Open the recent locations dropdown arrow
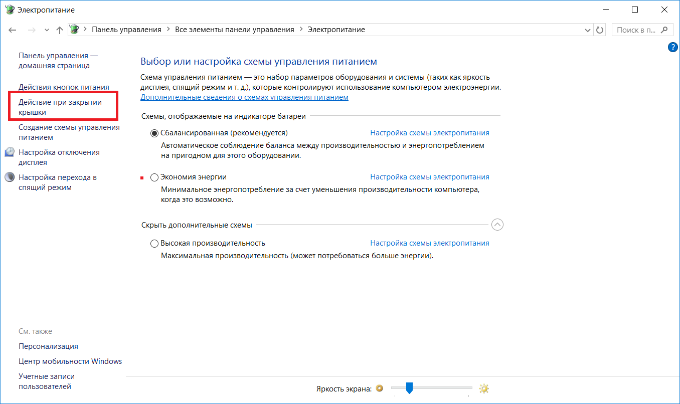The height and width of the screenshot is (404, 680). tap(47, 30)
